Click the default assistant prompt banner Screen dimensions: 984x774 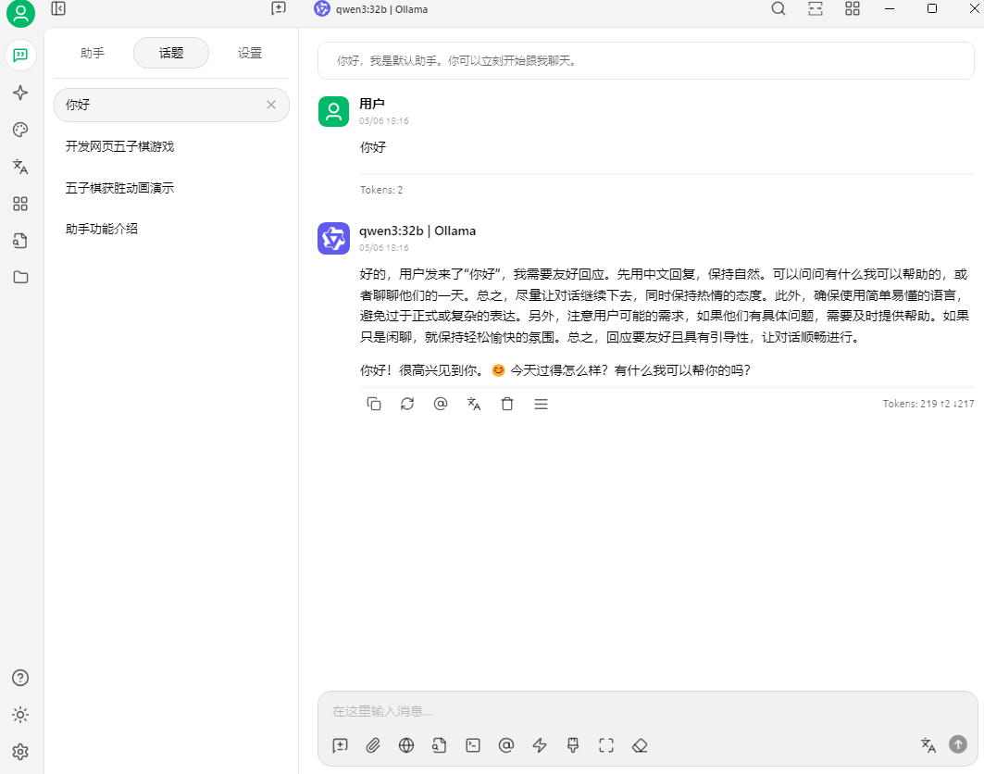pyautogui.click(x=646, y=61)
